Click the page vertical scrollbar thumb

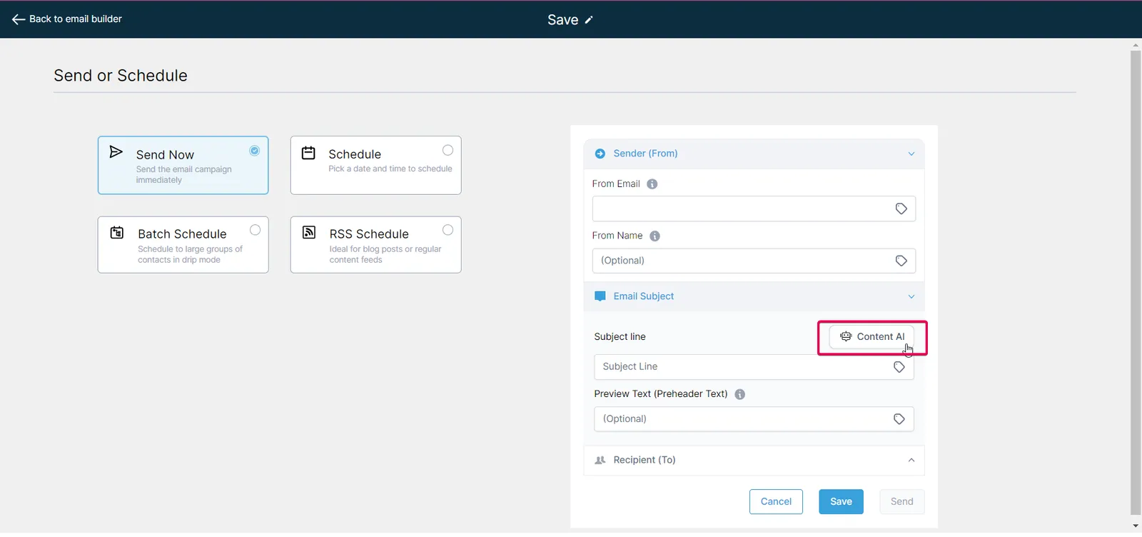pyautogui.click(x=1136, y=282)
